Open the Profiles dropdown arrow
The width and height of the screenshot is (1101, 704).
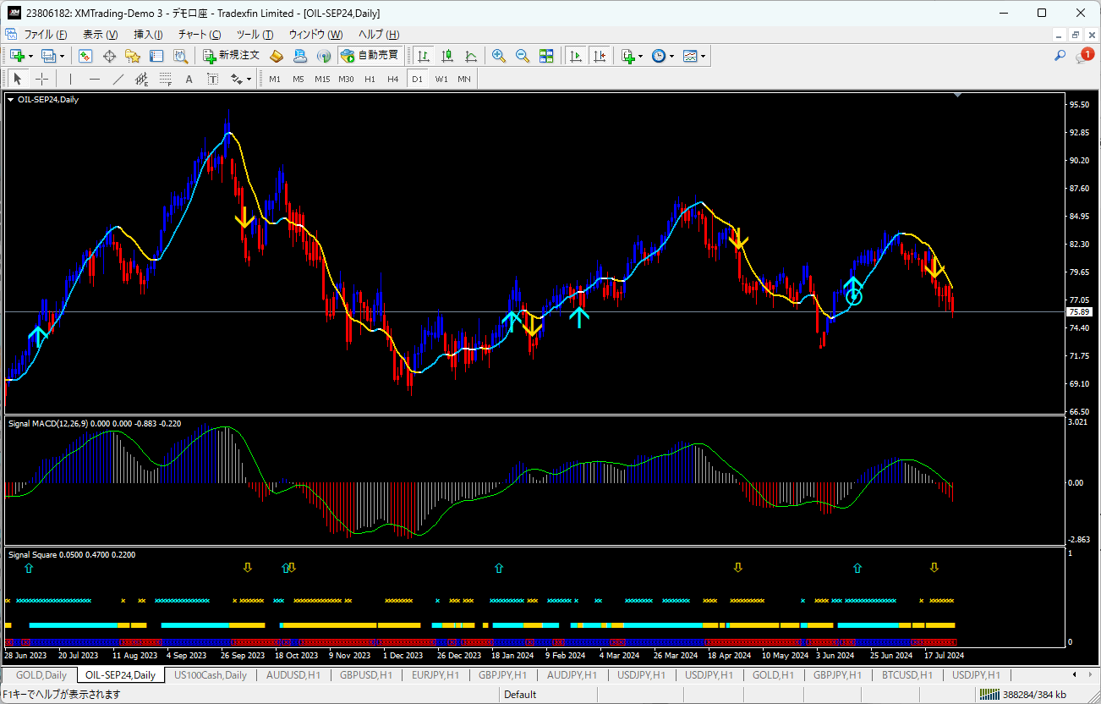[63, 56]
